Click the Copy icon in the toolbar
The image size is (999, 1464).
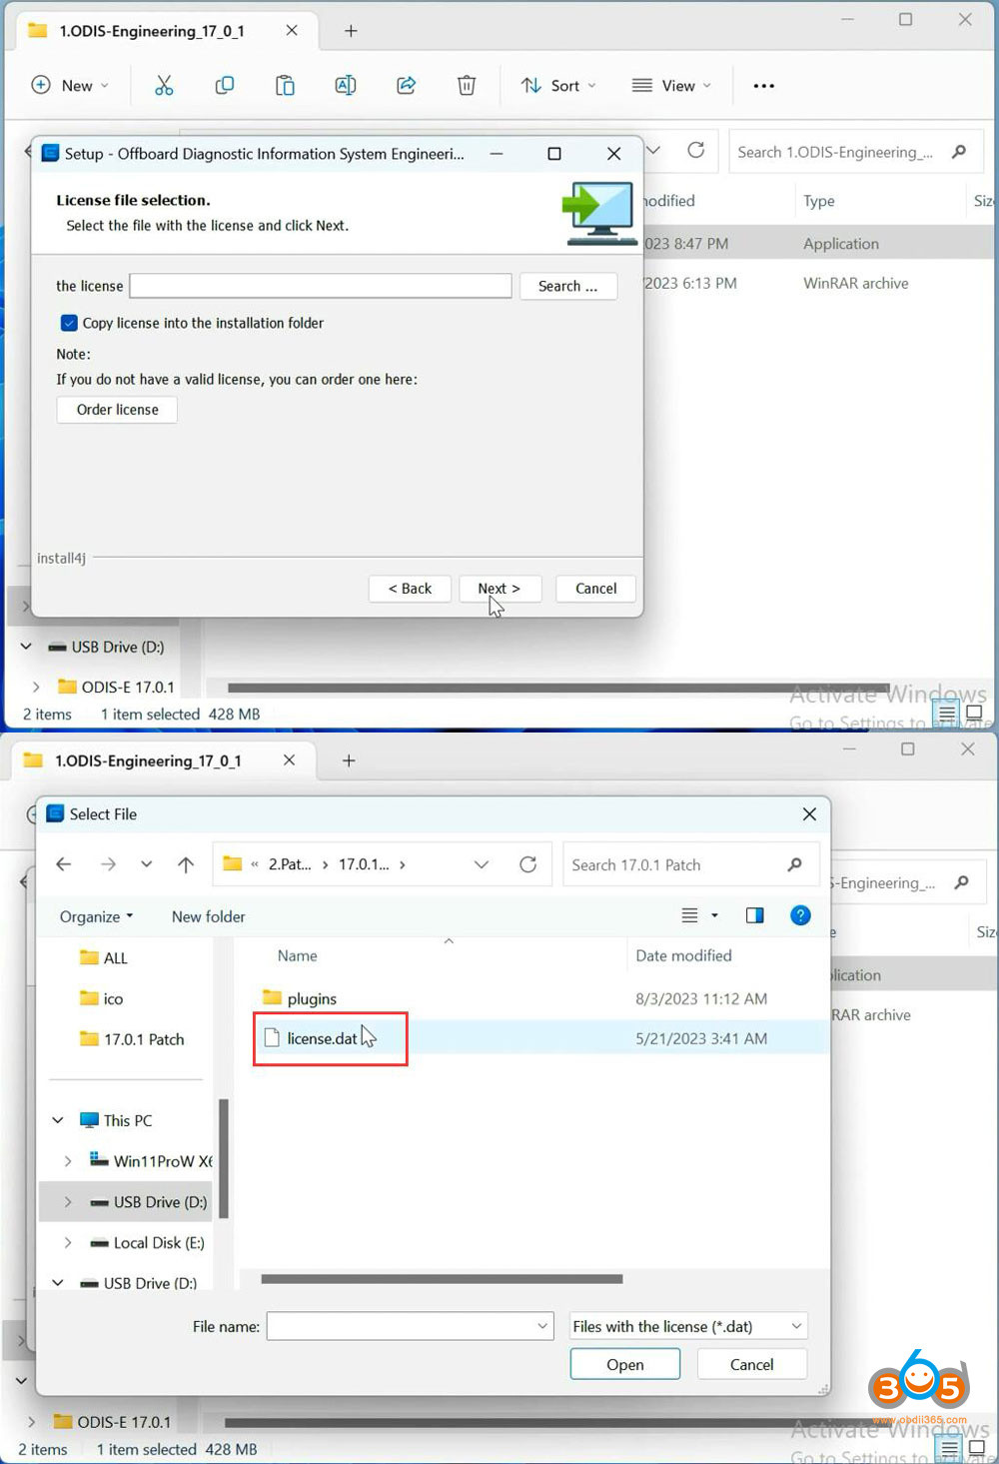click(x=225, y=85)
